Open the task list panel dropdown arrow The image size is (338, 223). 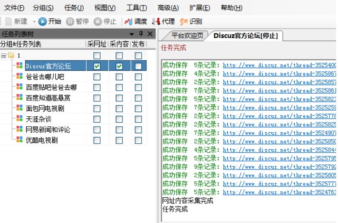[x=132, y=34]
